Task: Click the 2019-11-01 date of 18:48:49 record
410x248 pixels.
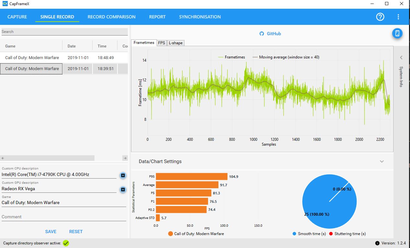Action: [x=78, y=57]
